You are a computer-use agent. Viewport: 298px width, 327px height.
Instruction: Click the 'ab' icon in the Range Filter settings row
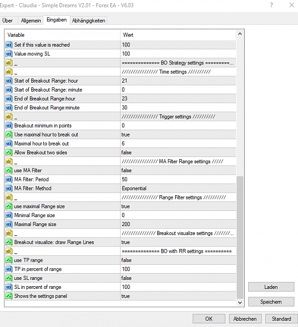point(9,197)
